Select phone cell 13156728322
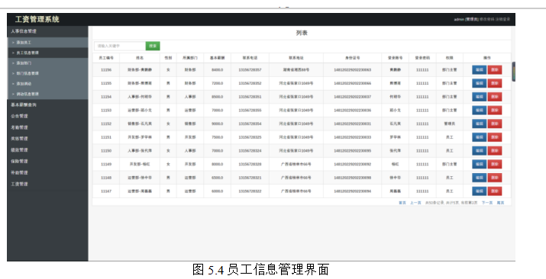The image size is (546, 279). (x=250, y=191)
